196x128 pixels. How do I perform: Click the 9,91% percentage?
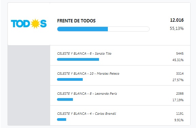pos(179,120)
